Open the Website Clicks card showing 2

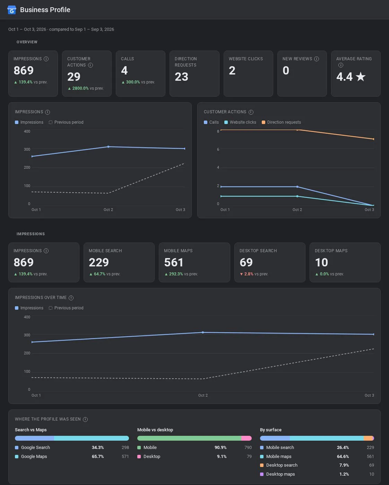pos(248,74)
